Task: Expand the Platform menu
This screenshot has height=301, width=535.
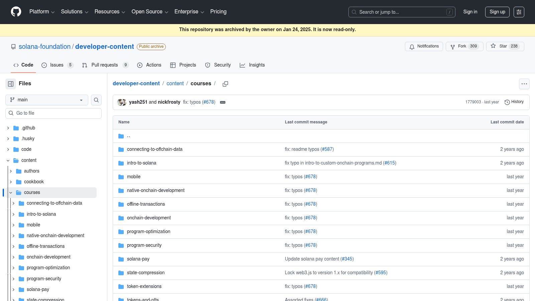Action: (42, 12)
